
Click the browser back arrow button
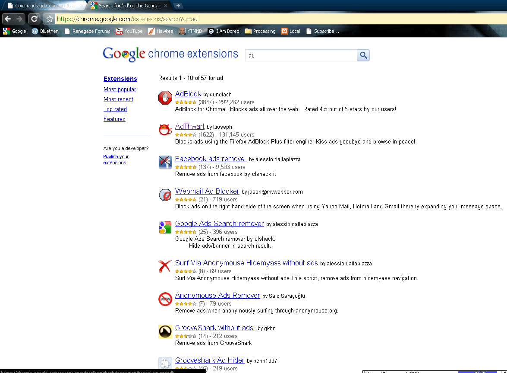click(x=8, y=19)
